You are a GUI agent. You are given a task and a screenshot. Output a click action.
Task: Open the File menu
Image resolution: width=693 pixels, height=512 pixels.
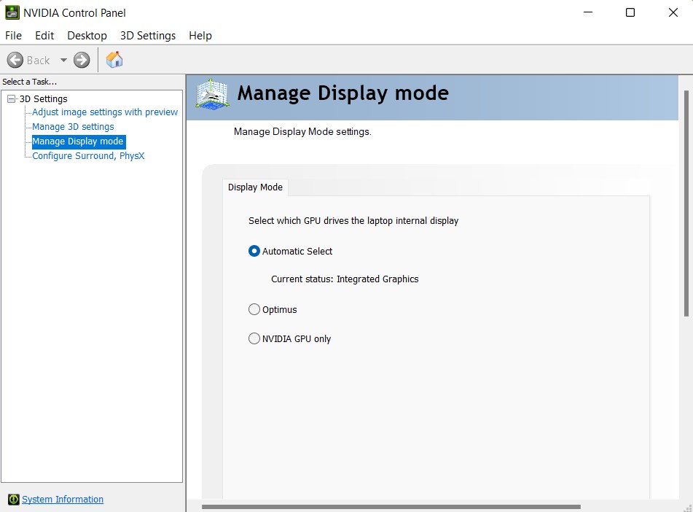click(x=13, y=36)
